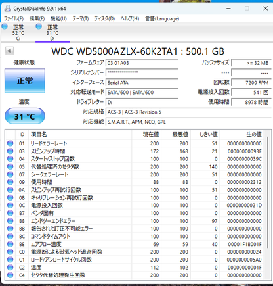Click the status orb for ID 05 代替処理済のセクタ数
273x286 pixels.
[10, 166]
